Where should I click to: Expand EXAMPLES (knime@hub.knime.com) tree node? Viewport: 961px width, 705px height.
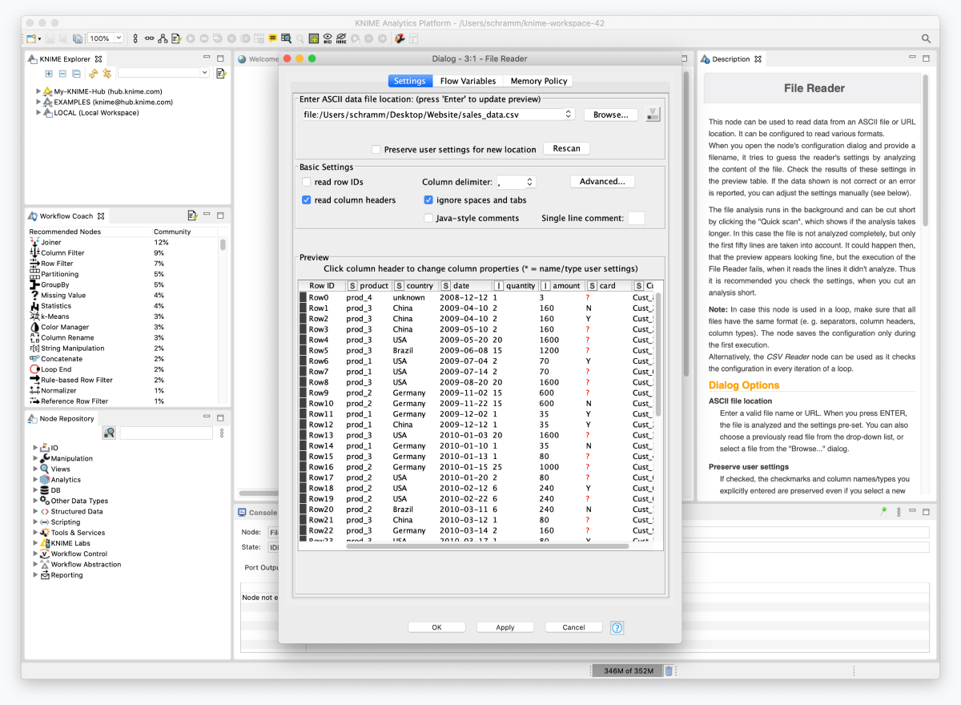point(38,102)
